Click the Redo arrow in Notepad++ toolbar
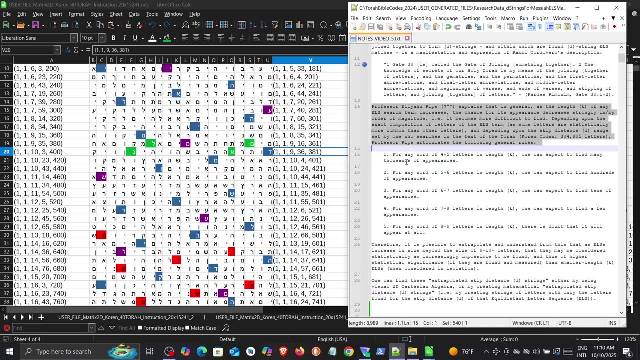This screenshot has height=360, width=640. (x=457, y=27)
